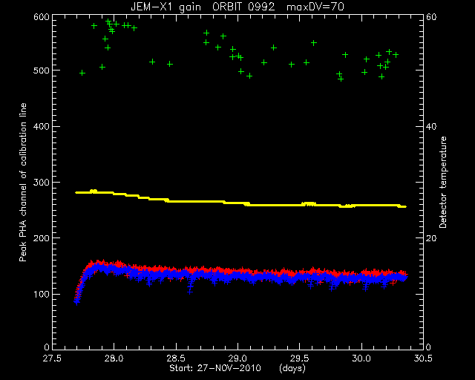Click the 29.0 tick label on x-axis

[x=237, y=358]
